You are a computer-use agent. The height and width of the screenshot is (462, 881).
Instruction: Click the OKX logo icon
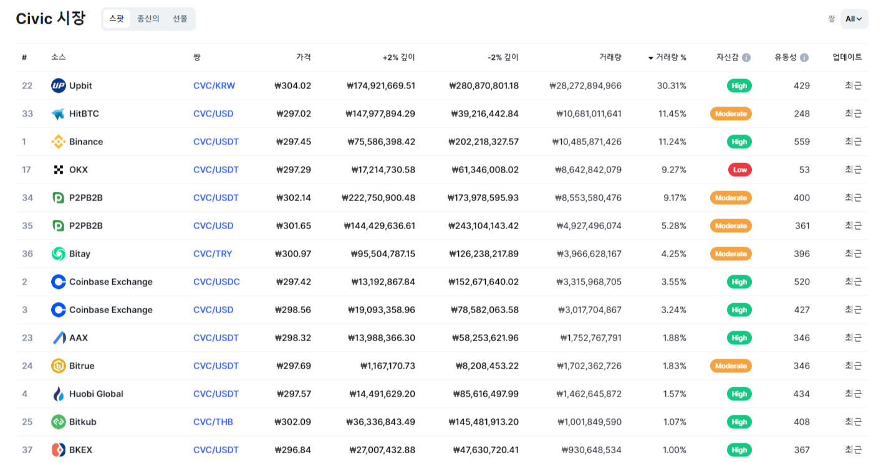click(59, 170)
